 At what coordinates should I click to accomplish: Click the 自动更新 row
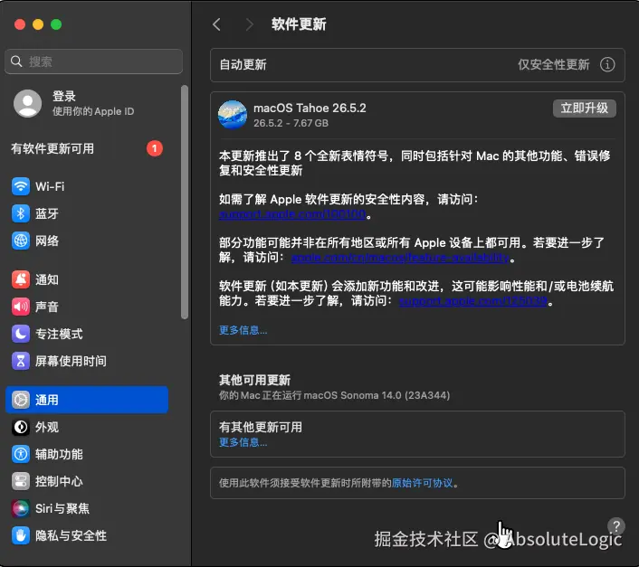pyautogui.click(x=417, y=65)
